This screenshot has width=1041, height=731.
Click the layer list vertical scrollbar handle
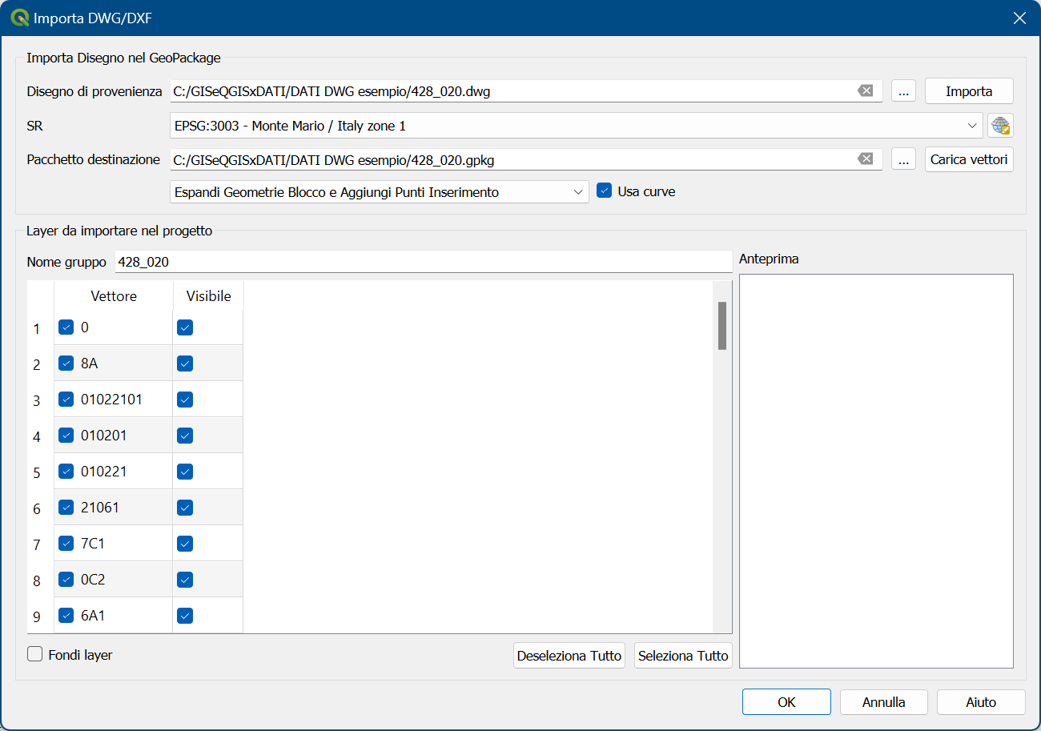pos(722,326)
